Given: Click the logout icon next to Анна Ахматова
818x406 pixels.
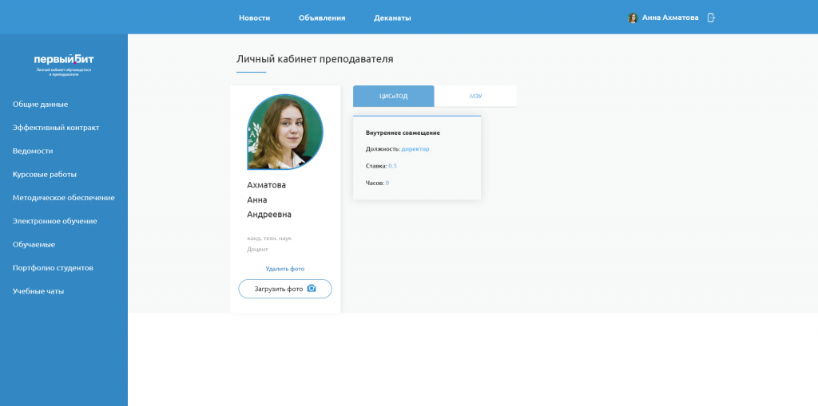Looking at the screenshot, I should [x=710, y=18].
